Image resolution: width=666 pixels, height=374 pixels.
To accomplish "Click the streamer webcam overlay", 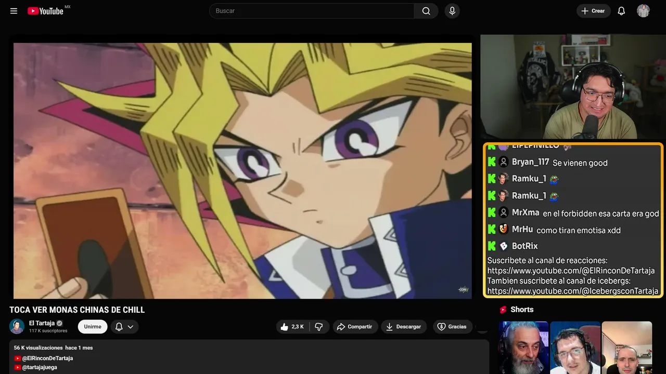I will coord(573,87).
